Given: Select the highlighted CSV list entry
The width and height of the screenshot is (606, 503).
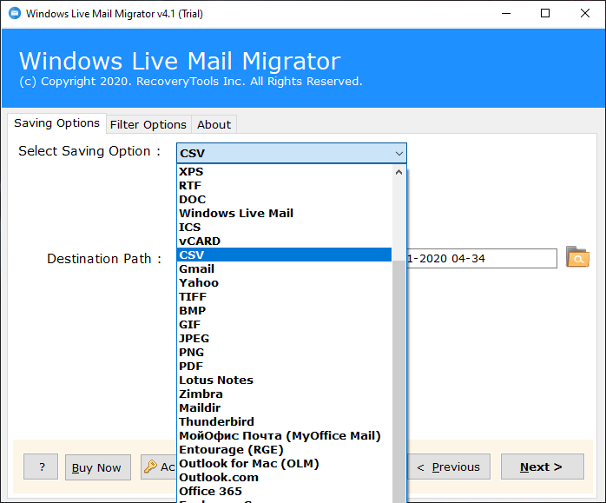Looking at the screenshot, I should [x=284, y=255].
